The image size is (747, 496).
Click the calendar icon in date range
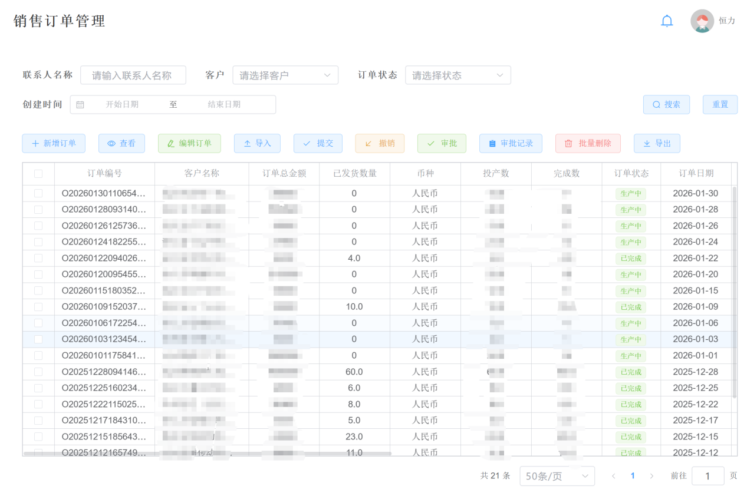[x=80, y=105]
